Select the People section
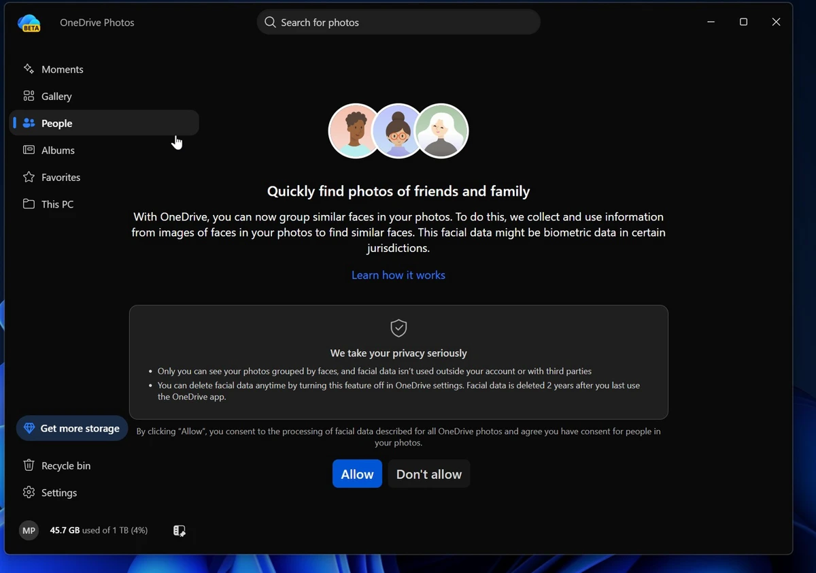 click(104, 123)
